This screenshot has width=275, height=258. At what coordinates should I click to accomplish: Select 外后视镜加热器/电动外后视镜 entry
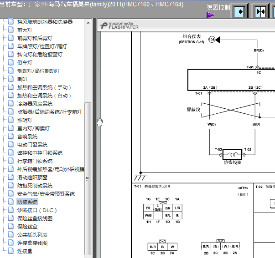(51, 169)
